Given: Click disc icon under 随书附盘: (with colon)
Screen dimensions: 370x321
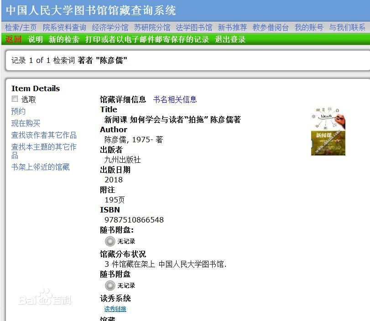Looking at the screenshot, I should coord(110,241).
